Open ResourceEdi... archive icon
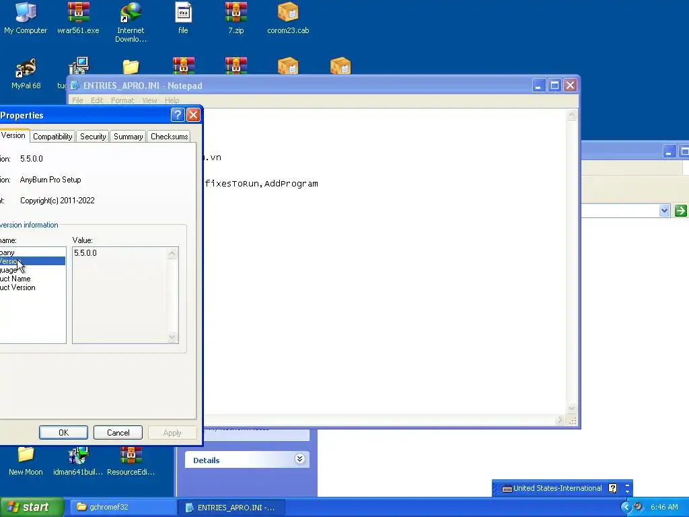Image resolution: width=689 pixels, height=517 pixels. tap(131, 460)
